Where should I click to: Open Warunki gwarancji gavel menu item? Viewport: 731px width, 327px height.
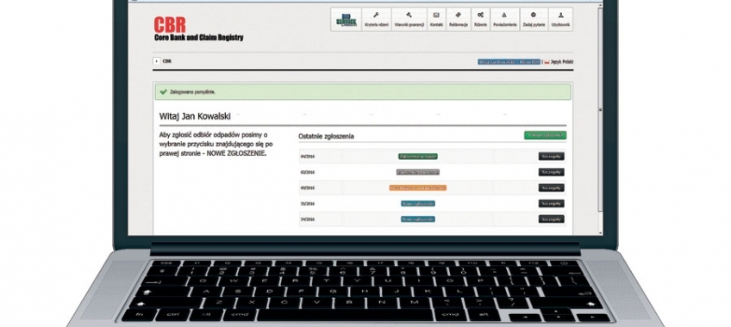[409, 20]
